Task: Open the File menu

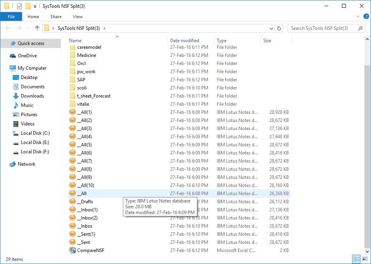Action: coord(11,17)
